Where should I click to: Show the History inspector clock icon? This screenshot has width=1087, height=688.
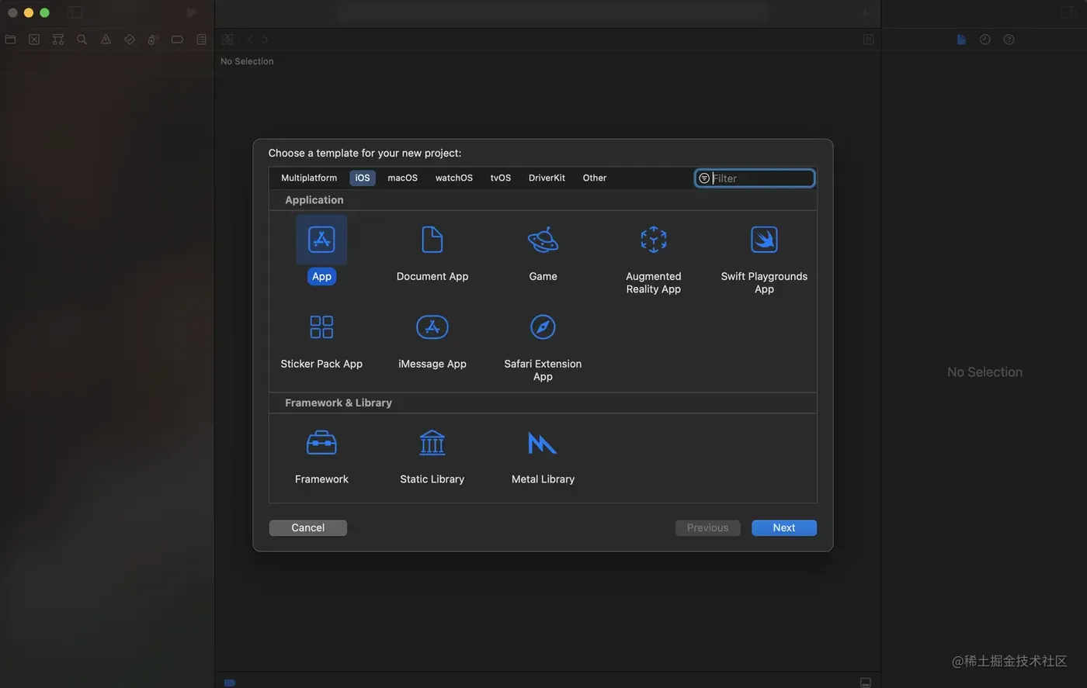click(985, 40)
